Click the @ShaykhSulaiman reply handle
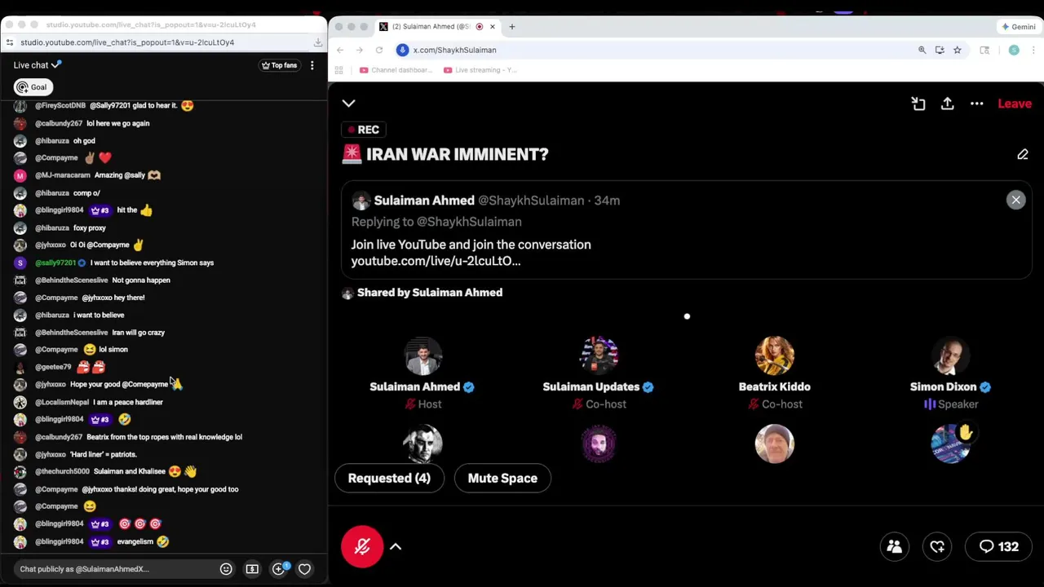Screen dimensions: 1044x587 469,222
